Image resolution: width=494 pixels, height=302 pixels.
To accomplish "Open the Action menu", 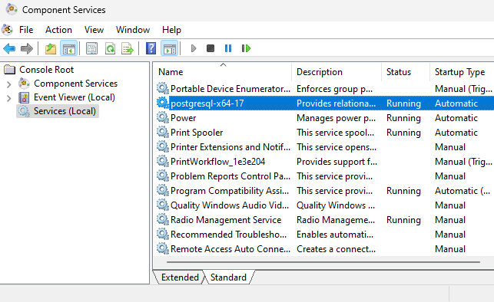I will [58, 30].
